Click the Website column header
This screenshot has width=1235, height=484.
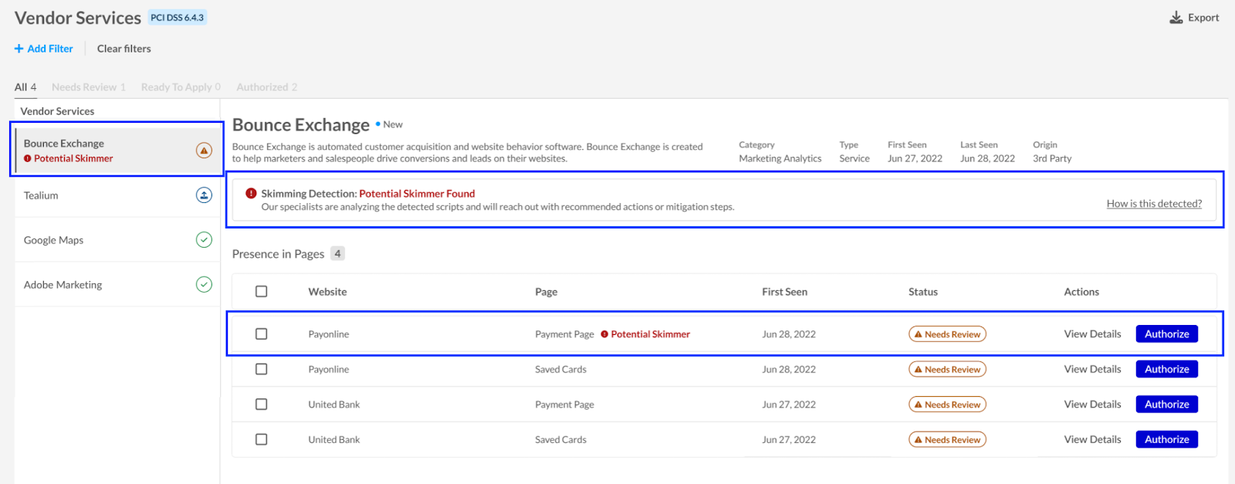click(327, 292)
